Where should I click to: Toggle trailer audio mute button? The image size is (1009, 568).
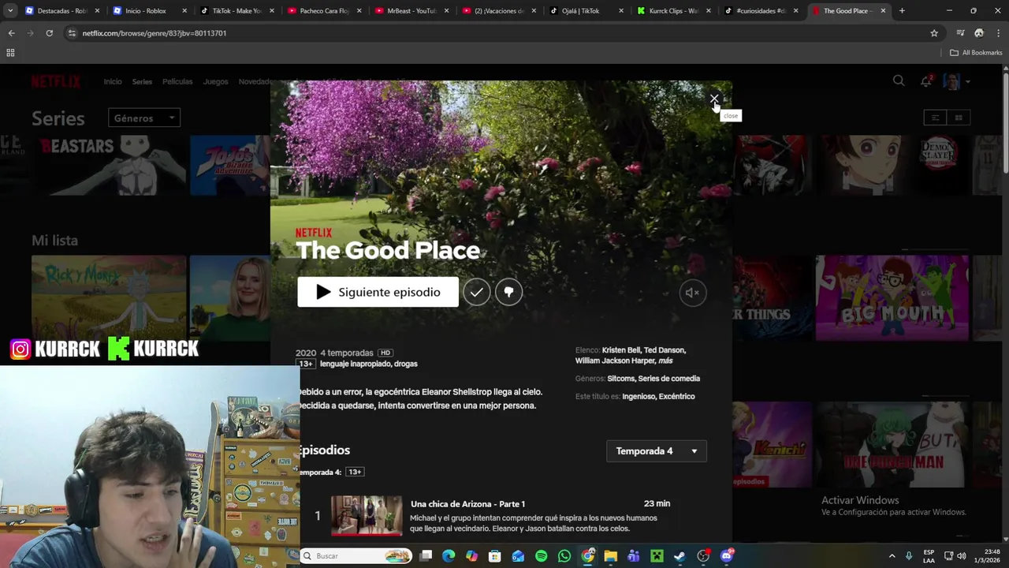(x=693, y=293)
